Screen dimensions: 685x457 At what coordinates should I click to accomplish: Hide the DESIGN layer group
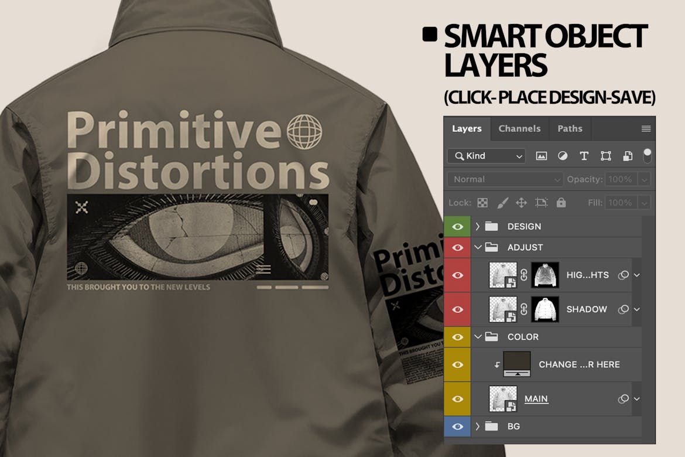[x=457, y=226]
